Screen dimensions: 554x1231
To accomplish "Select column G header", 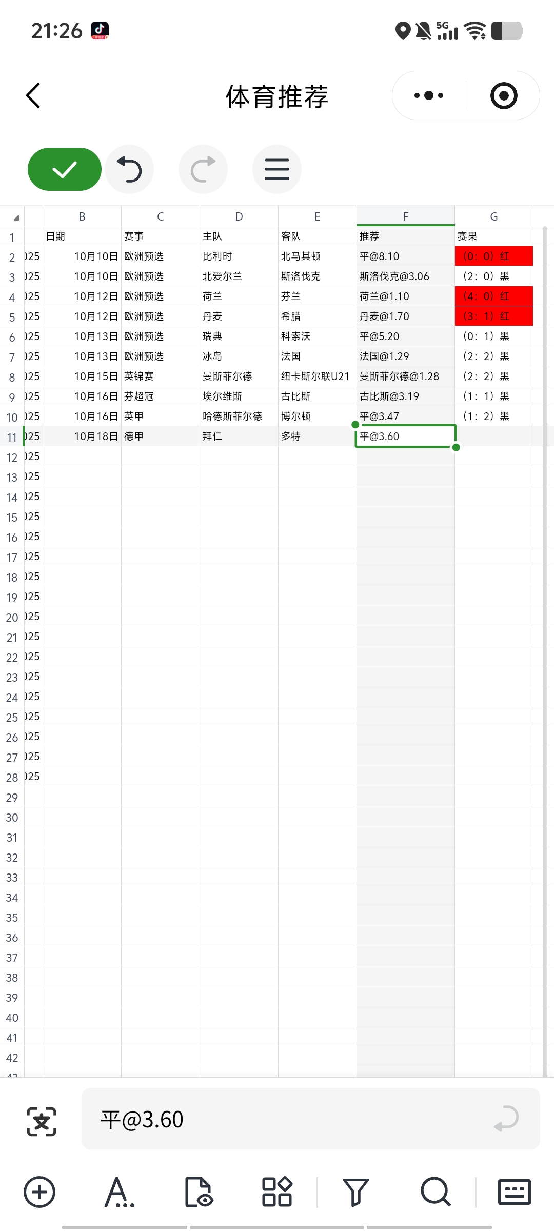I will [x=494, y=216].
